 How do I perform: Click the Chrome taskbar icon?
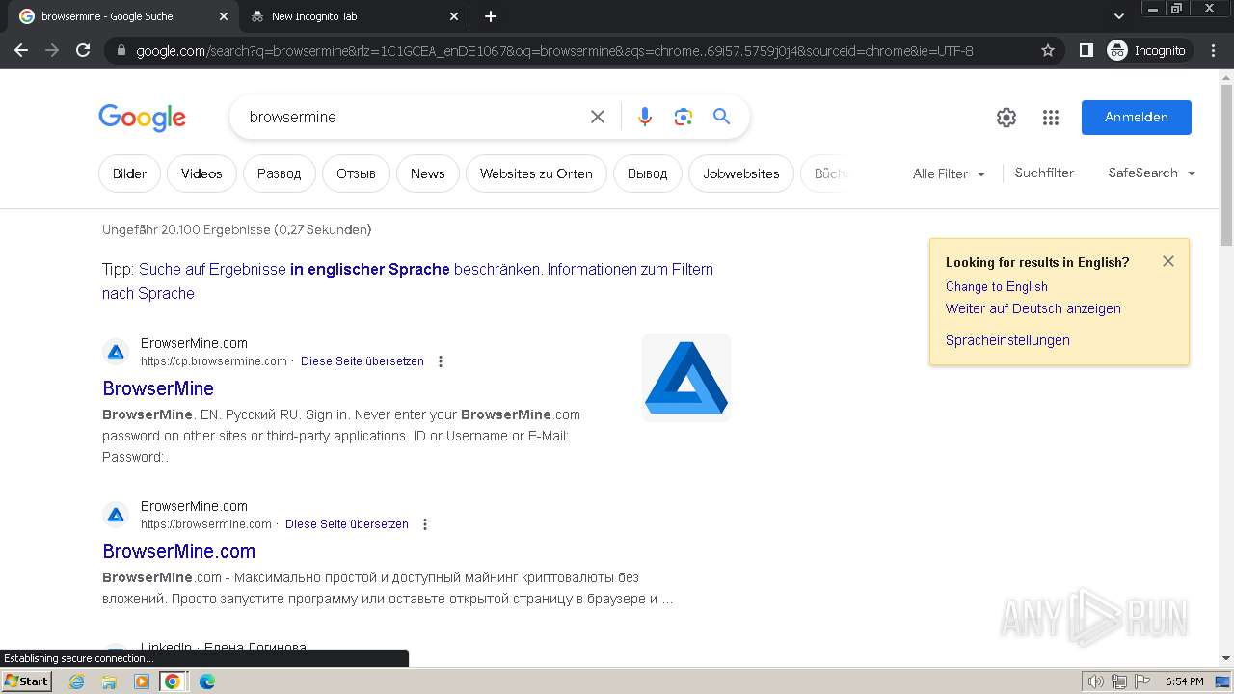coord(173,681)
